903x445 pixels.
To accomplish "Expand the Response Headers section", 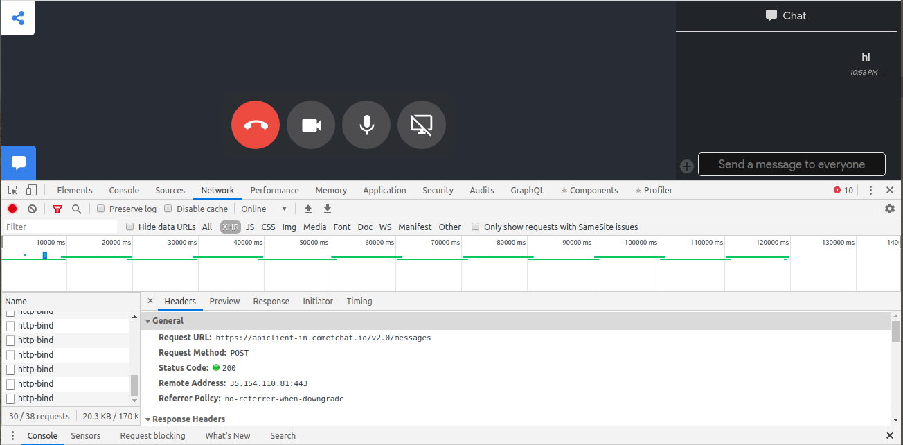I will coord(188,419).
